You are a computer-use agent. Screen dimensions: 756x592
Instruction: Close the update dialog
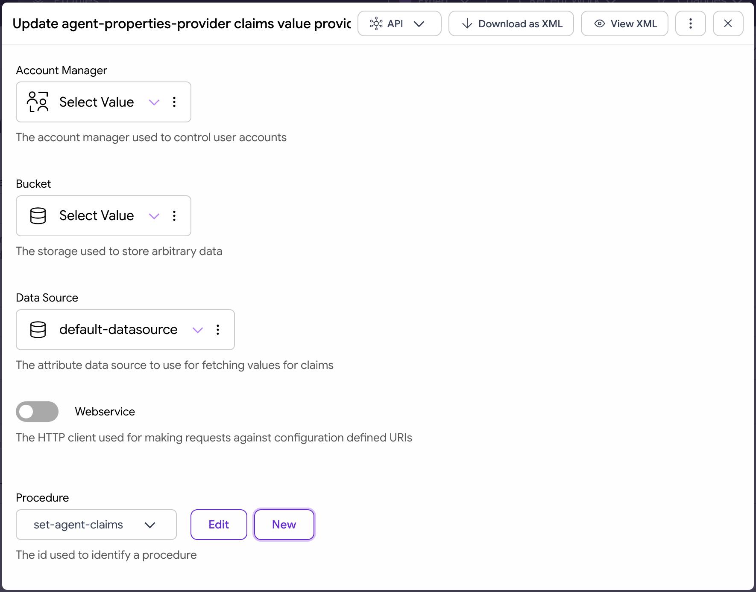(728, 23)
